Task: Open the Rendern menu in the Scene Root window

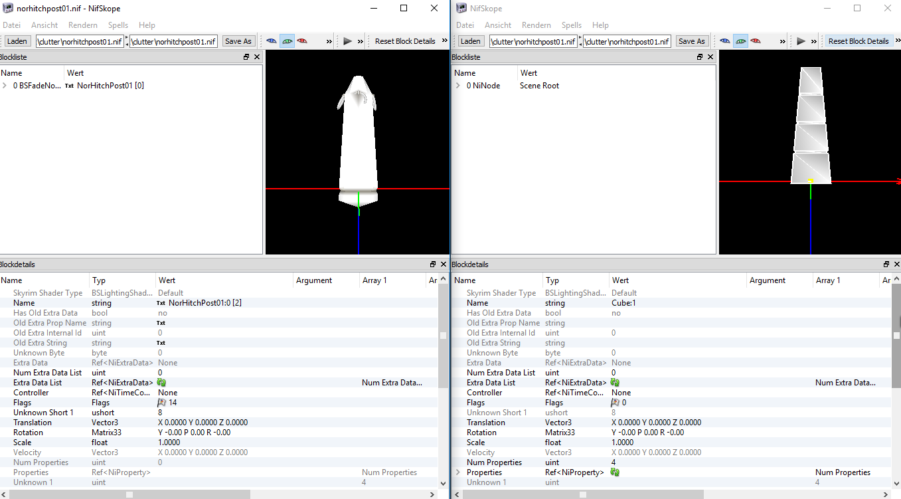Action: [x=536, y=25]
